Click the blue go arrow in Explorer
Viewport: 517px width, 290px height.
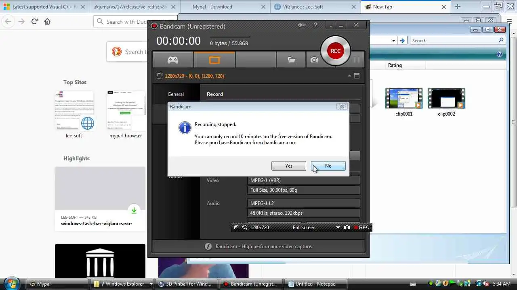coord(402,41)
